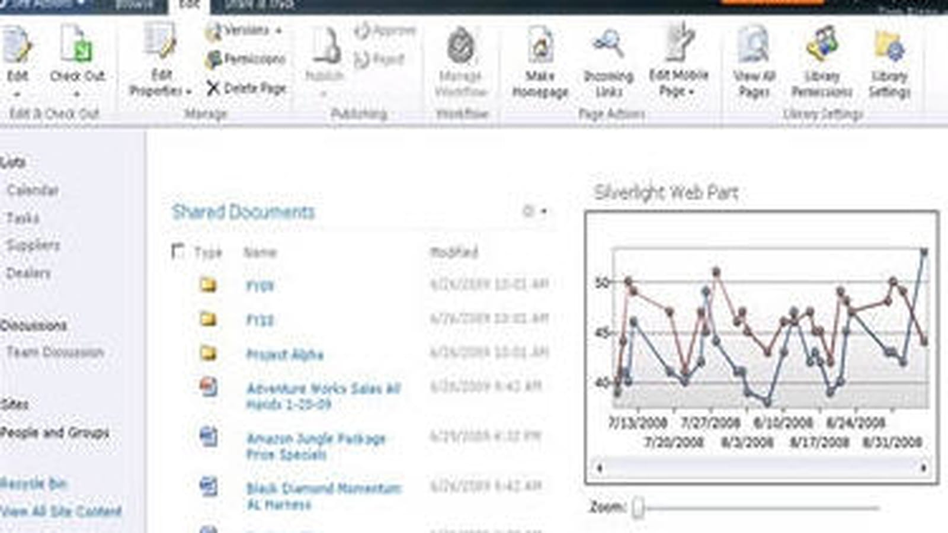Click the Reject ribbon item
Viewport: 948px width, 533px height.
tap(379, 59)
